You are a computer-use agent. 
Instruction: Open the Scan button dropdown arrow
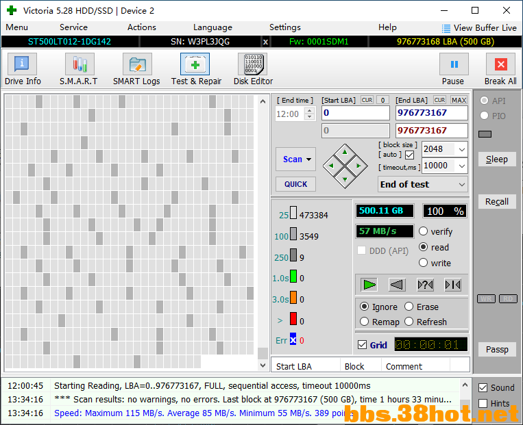tap(309, 159)
